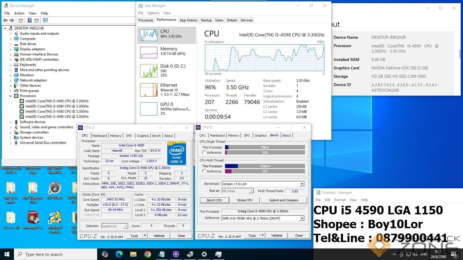Click the taskbar search box
Image resolution: width=463 pixels, height=260 pixels.
[56, 254]
